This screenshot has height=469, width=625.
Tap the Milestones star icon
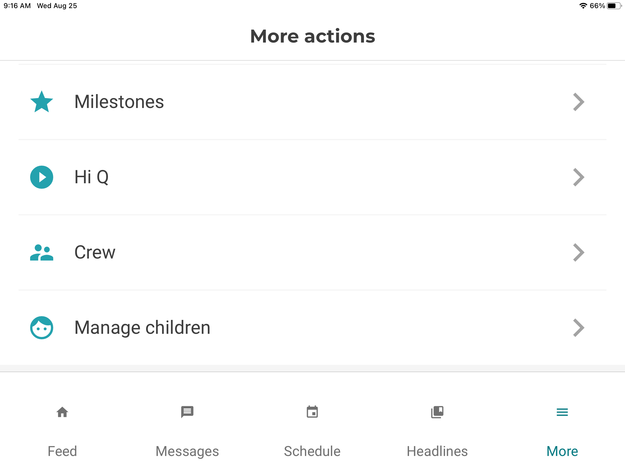[42, 102]
